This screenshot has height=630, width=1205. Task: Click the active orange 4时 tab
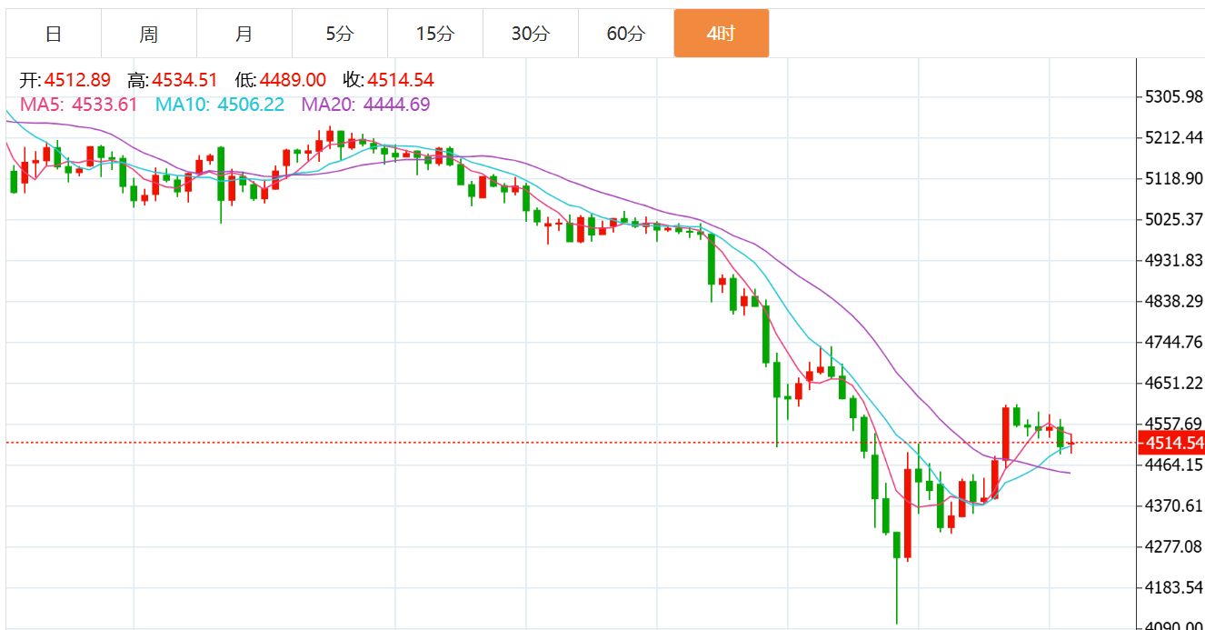pos(721,34)
